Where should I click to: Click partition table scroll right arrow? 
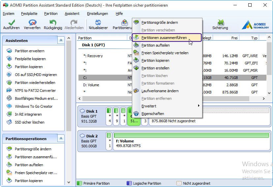pos(263,98)
